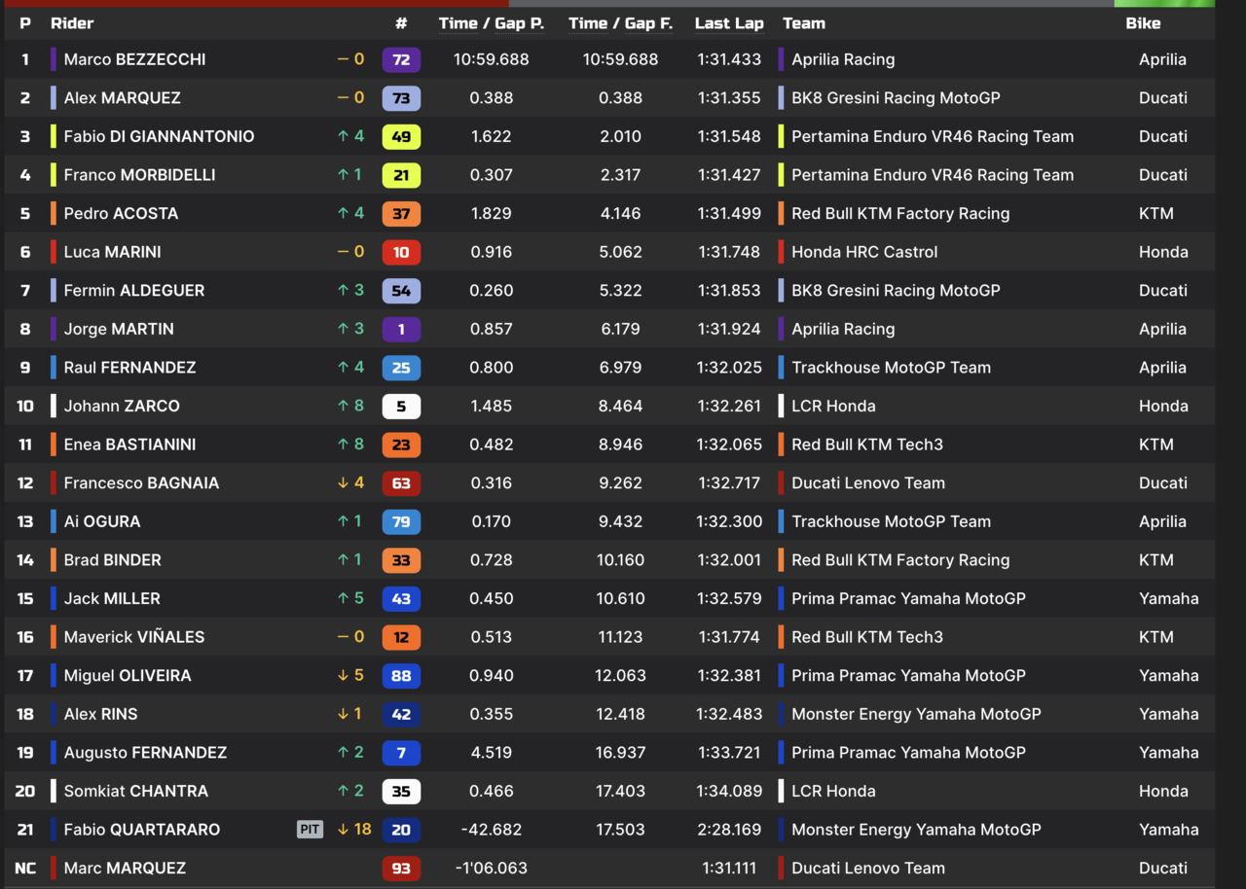This screenshot has height=889, width=1246.
Task: Click gap value -1'06.063
Action: (492, 869)
